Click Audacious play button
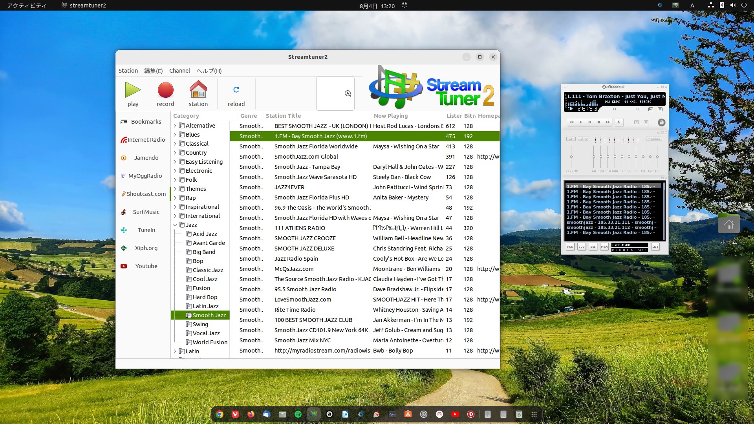The image size is (754, 424). [x=581, y=122]
